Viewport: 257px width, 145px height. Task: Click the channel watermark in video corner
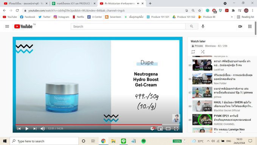tap(176, 118)
